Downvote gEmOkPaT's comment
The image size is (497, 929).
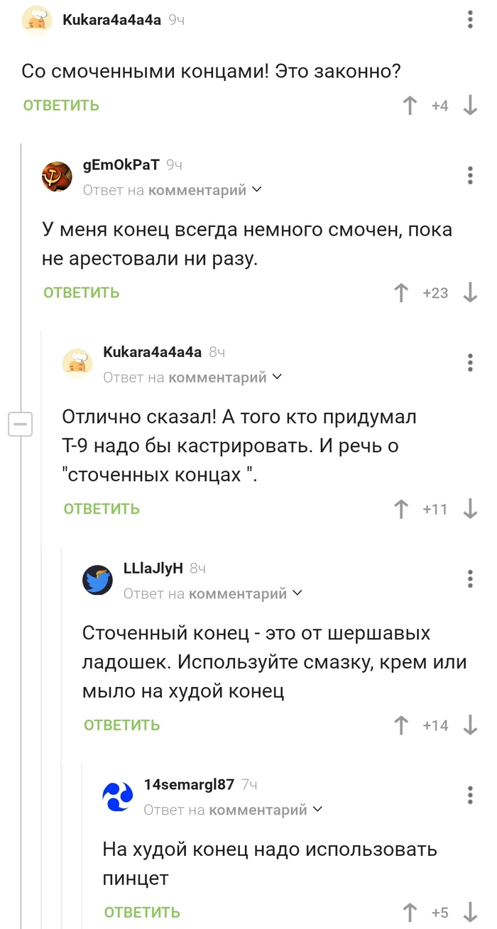pyautogui.click(x=470, y=292)
